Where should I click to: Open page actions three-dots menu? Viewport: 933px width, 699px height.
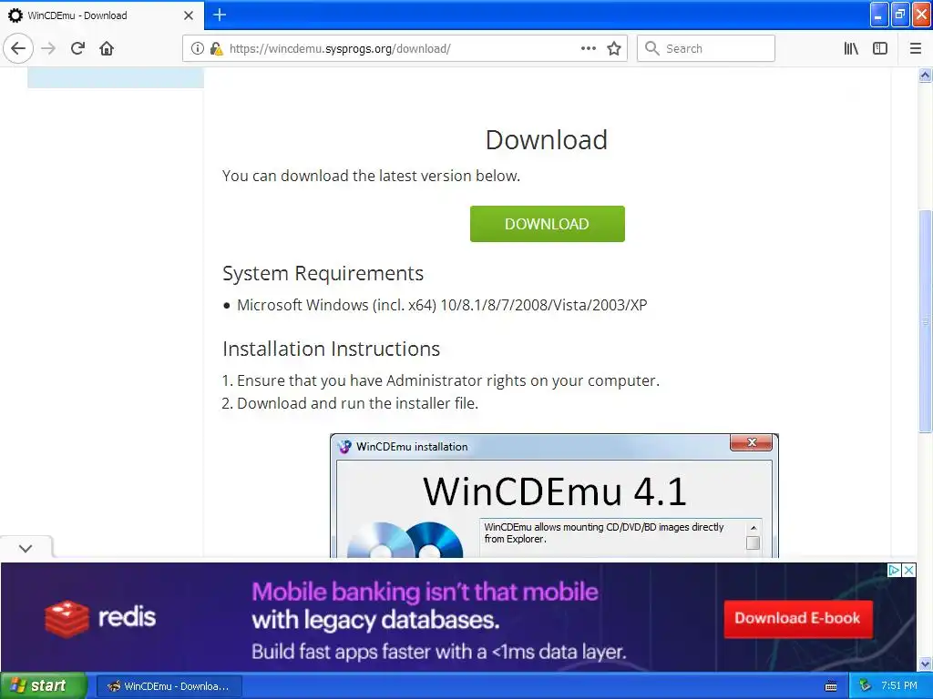588,48
